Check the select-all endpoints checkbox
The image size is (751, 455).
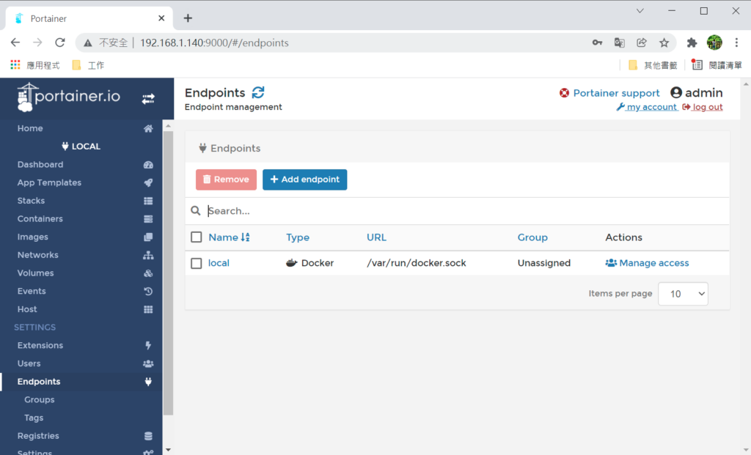pos(197,237)
